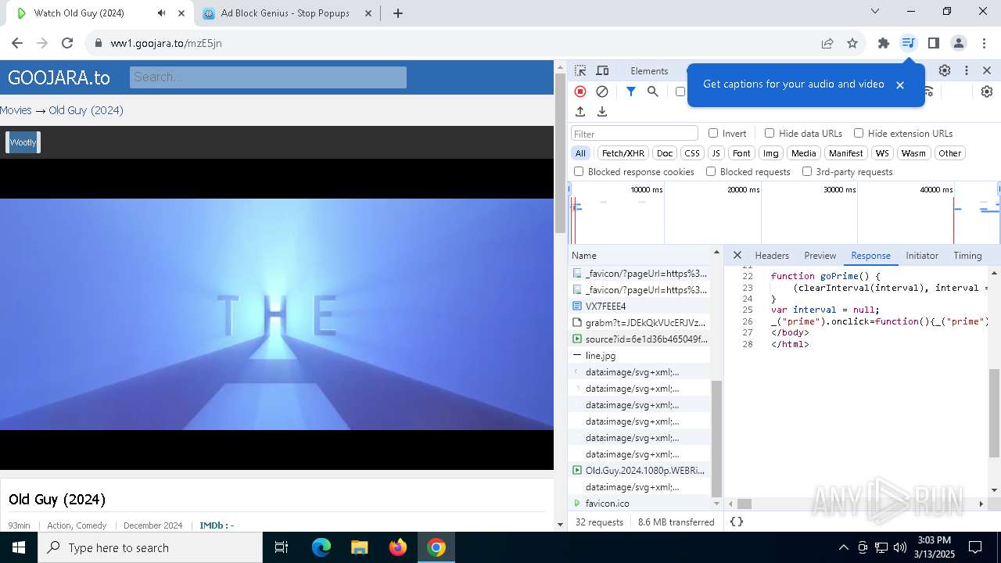Dismiss captions tooltip popup
This screenshot has width=1001, height=563.
(899, 84)
